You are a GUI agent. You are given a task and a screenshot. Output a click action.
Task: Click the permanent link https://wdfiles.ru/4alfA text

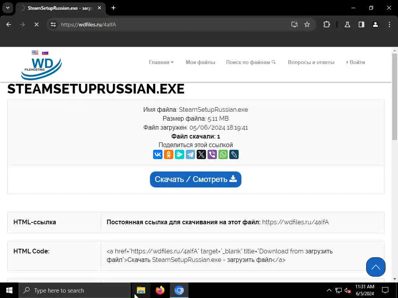pos(295,222)
